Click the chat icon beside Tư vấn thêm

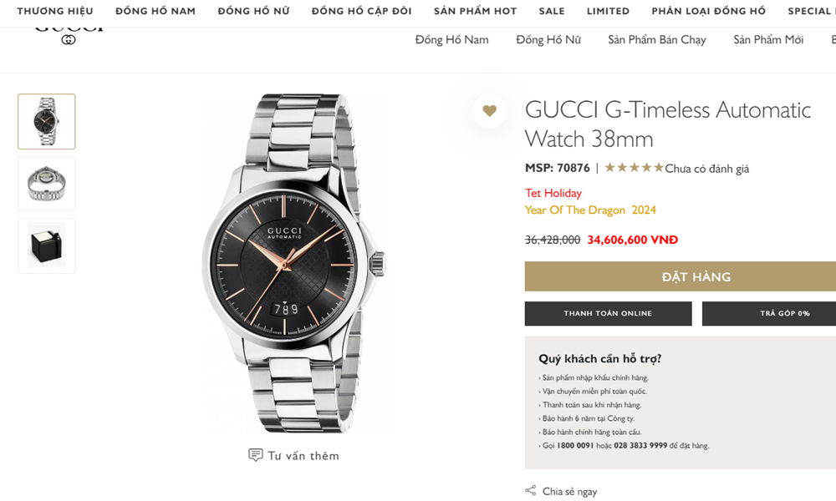256,455
